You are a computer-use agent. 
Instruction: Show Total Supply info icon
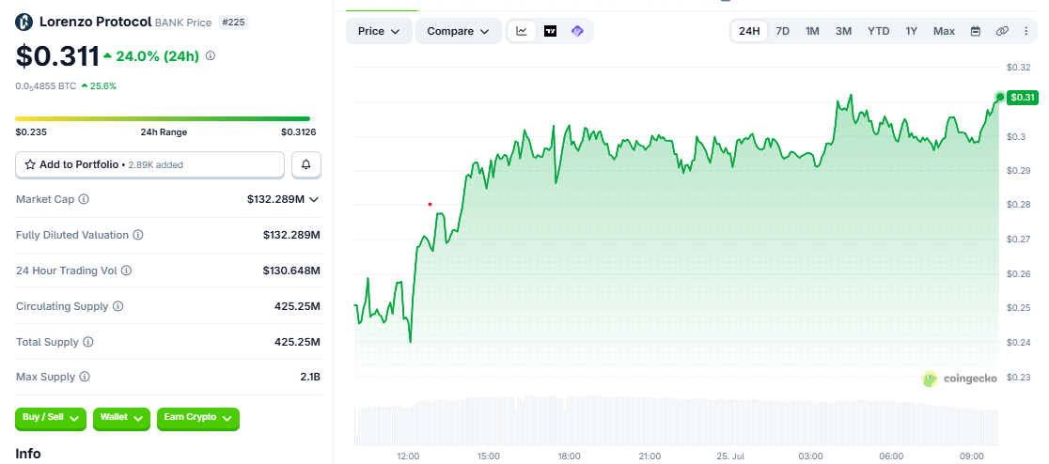click(x=88, y=342)
